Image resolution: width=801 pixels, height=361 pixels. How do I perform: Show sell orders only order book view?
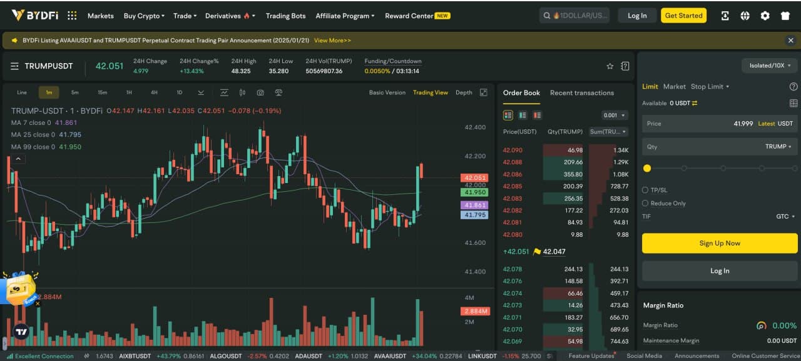click(x=537, y=116)
